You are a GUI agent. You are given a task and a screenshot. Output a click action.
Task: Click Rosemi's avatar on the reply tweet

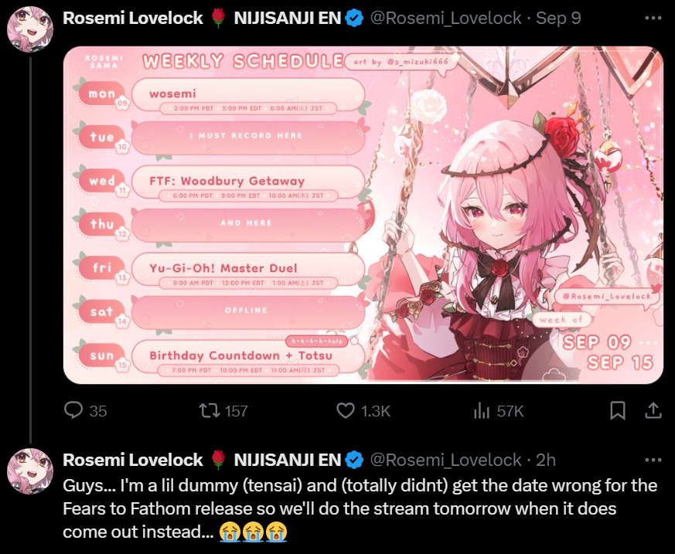coord(30,471)
